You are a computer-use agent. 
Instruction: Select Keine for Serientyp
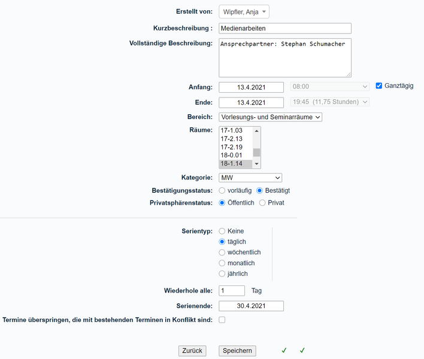point(222,231)
